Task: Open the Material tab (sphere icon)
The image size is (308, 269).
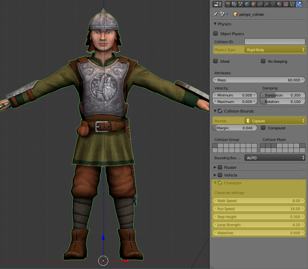Action: click(280, 4)
